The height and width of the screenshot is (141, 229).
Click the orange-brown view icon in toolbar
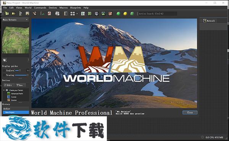110,14
